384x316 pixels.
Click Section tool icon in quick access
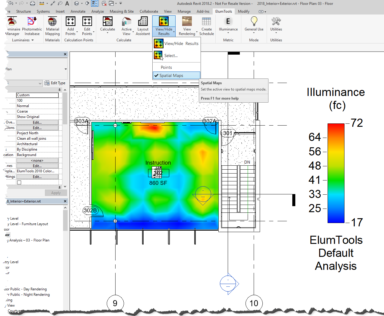pyautogui.click(x=87, y=3)
